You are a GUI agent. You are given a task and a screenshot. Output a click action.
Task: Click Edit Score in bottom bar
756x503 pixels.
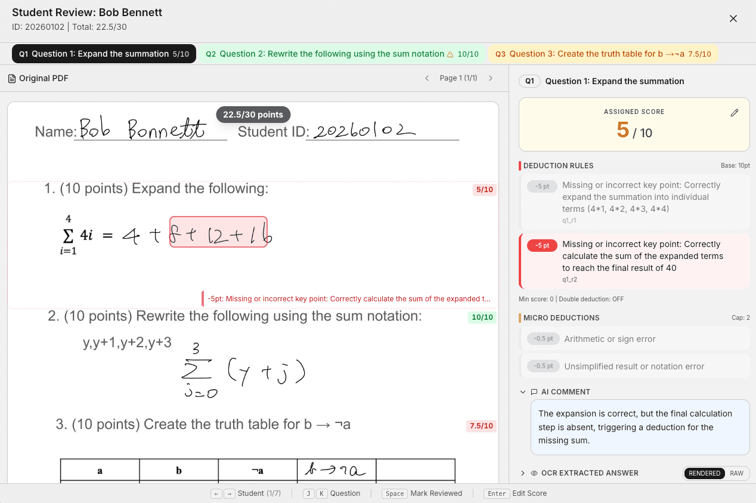coord(529,493)
